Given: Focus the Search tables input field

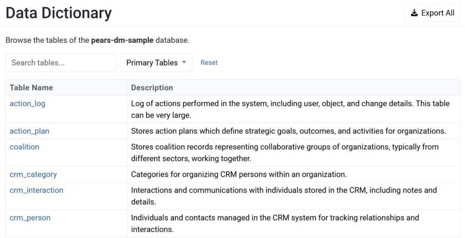Looking at the screenshot, I should coord(61,63).
